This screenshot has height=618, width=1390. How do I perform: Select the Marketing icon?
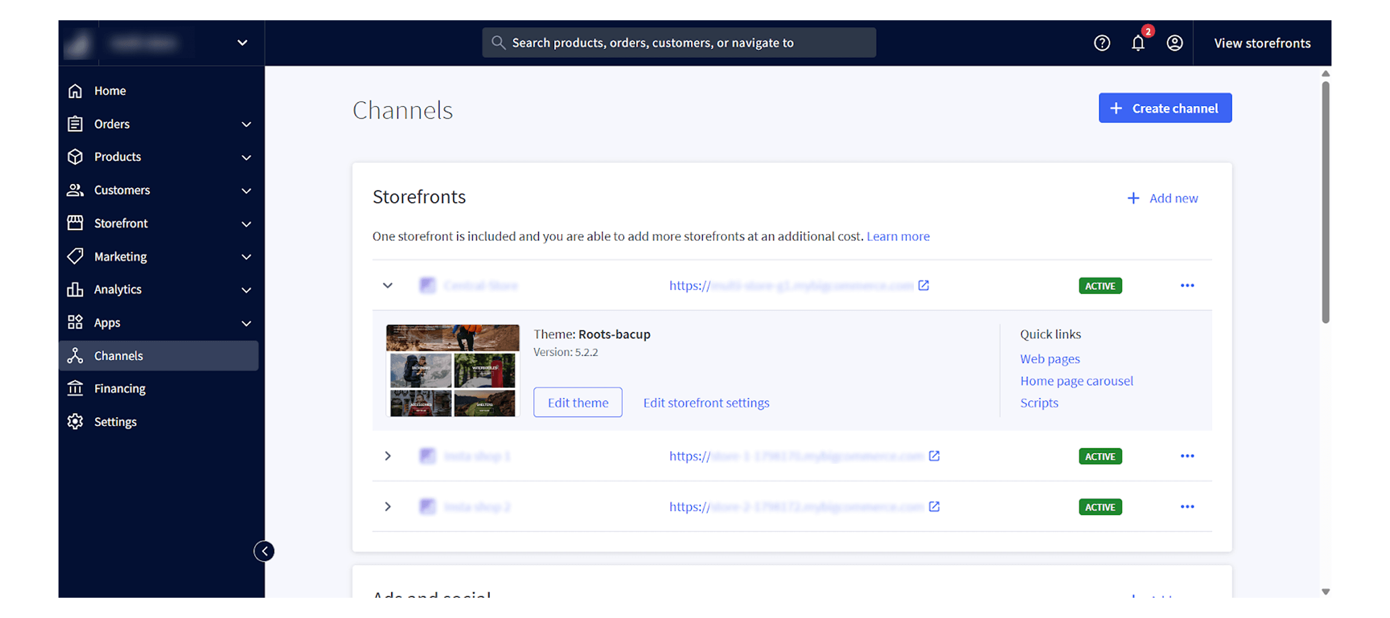75,255
